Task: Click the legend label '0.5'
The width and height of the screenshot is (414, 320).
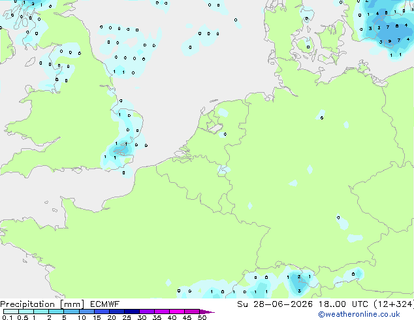Action: (x=23, y=317)
